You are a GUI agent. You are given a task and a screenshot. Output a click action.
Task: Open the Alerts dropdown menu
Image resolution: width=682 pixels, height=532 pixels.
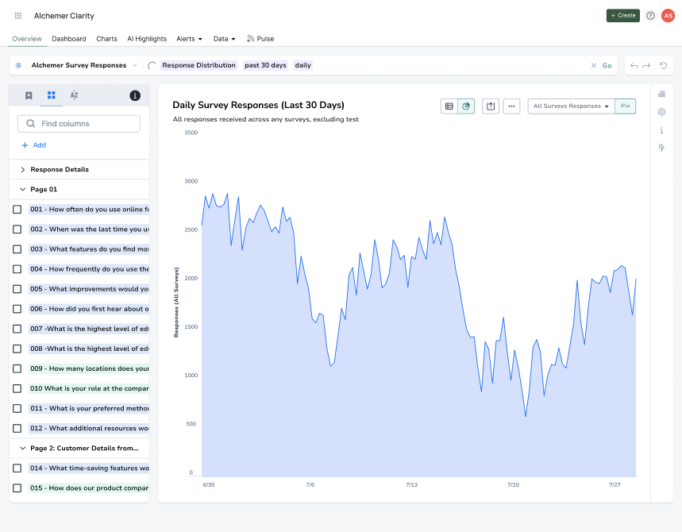pyautogui.click(x=189, y=39)
